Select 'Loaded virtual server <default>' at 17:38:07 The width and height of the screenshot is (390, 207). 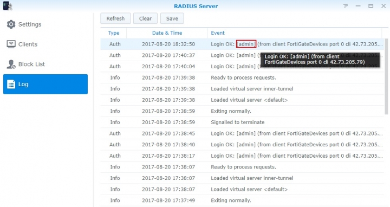[249, 189]
